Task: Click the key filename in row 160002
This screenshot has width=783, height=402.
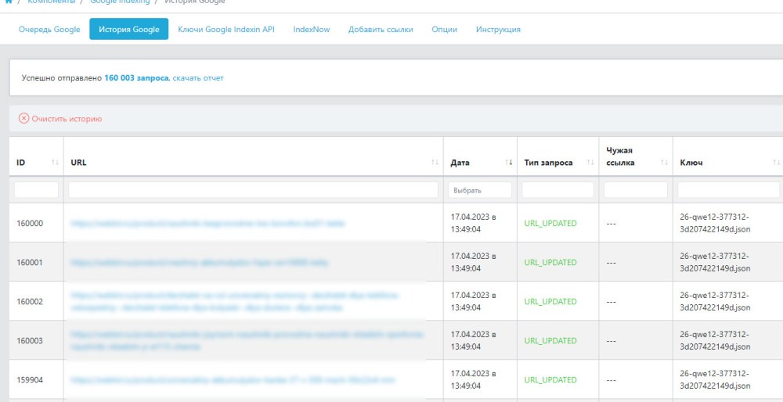Action: pos(715,302)
